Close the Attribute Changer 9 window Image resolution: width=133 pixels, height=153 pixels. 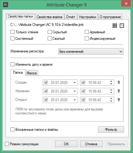pos(126,4)
